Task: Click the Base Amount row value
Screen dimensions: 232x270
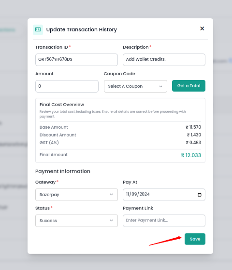Action: click(x=193, y=127)
